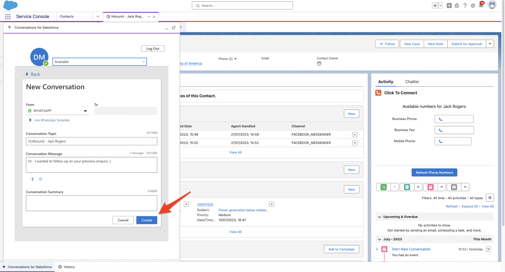This screenshot has height=272, width=505.
Task: Click the Log Out button
Action: coord(153,48)
